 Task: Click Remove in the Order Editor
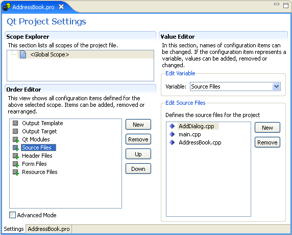138,139
